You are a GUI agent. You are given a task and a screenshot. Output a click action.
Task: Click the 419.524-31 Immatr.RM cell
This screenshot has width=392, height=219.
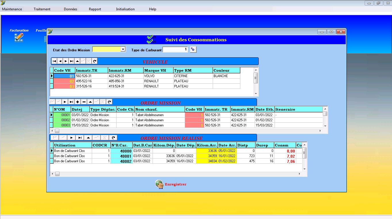coord(125,86)
